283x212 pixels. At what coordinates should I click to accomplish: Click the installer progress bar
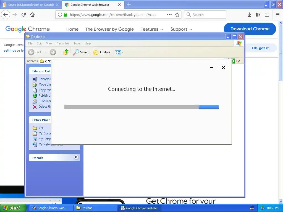click(x=141, y=107)
